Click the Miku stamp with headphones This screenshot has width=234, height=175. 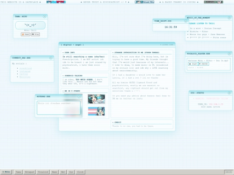[x=96, y=99]
